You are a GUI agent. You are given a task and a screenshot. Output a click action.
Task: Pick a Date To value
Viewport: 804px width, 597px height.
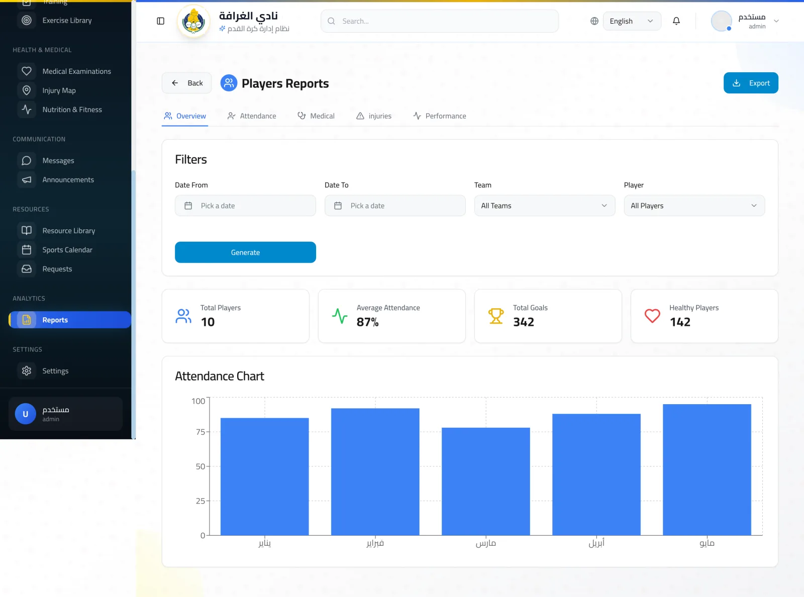click(395, 206)
